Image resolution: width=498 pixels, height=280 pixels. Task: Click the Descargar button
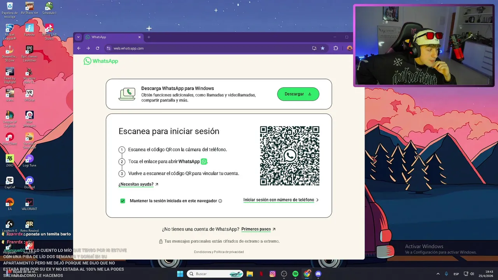pos(298,94)
